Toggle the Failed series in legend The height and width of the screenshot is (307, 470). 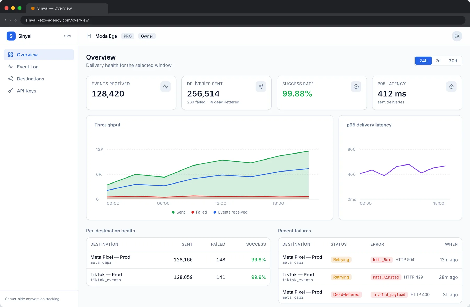199,212
